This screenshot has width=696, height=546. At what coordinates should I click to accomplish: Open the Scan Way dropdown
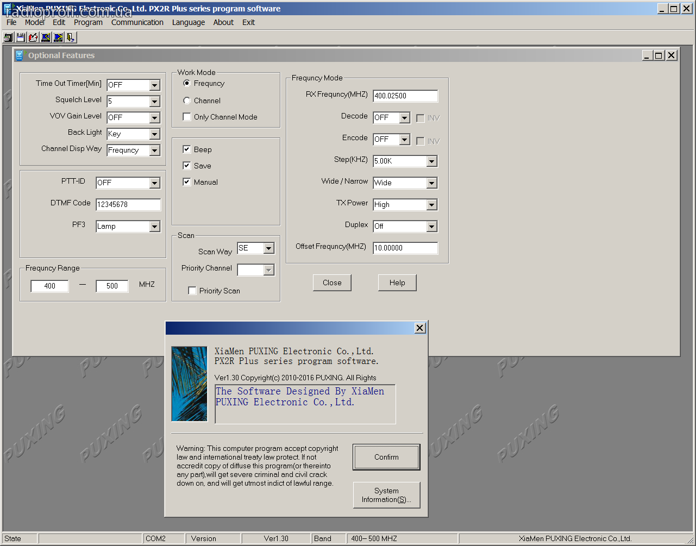pos(269,248)
